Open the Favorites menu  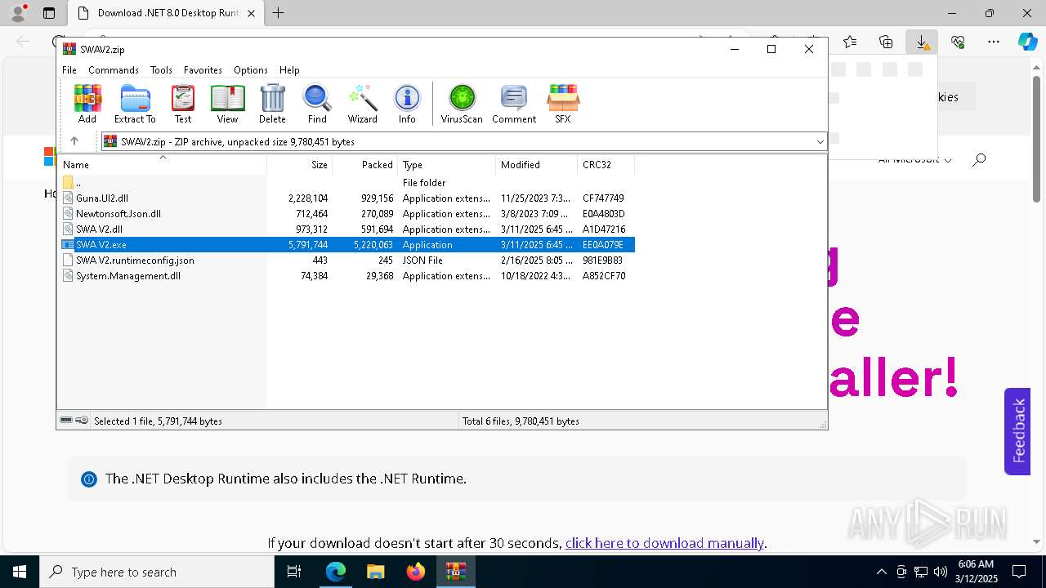(x=203, y=70)
